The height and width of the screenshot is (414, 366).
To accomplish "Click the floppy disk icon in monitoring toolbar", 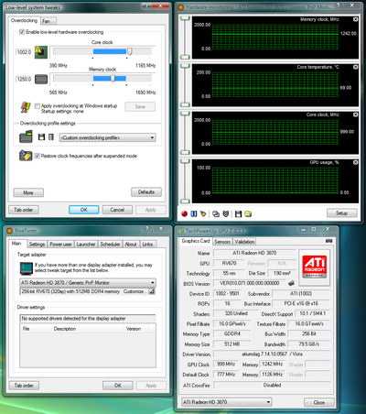I will pos(238,214).
